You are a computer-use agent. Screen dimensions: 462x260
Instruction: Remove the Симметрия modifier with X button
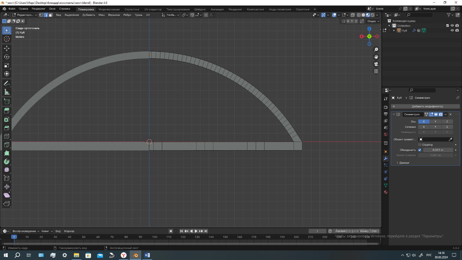click(450, 114)
